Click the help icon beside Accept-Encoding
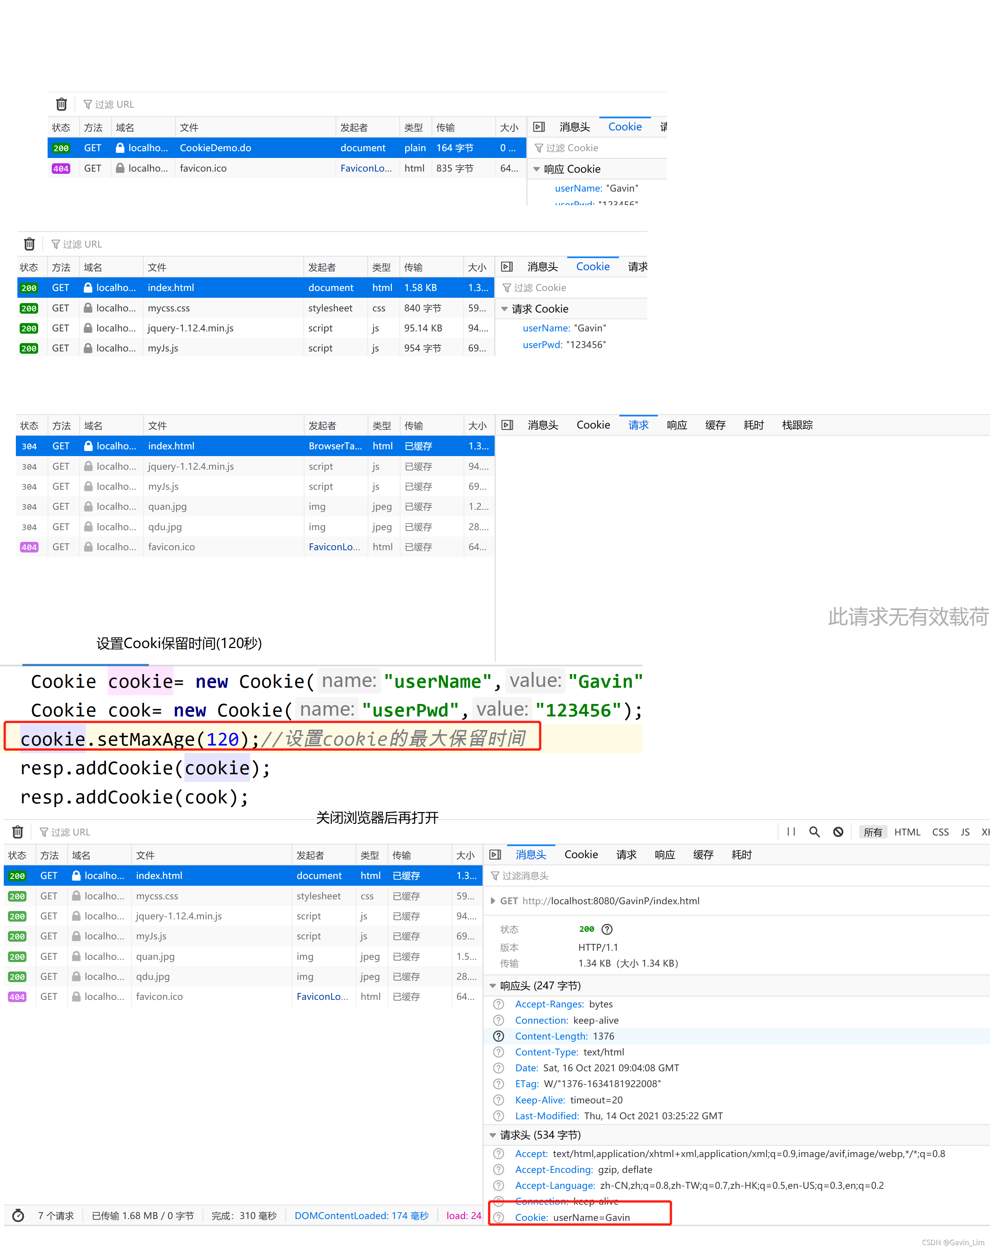 (498, 1170)
